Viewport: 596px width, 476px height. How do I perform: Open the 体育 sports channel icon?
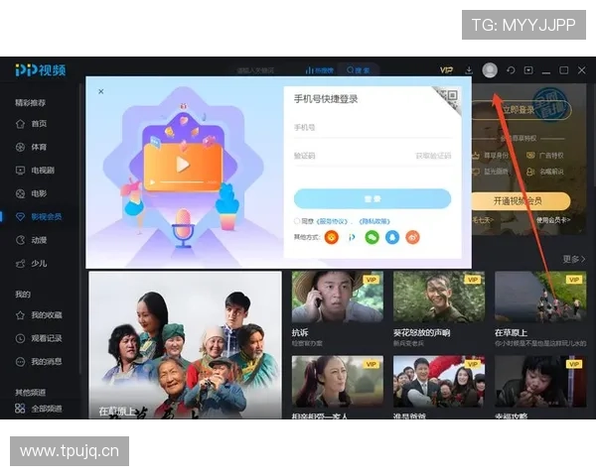coord(20,147)
